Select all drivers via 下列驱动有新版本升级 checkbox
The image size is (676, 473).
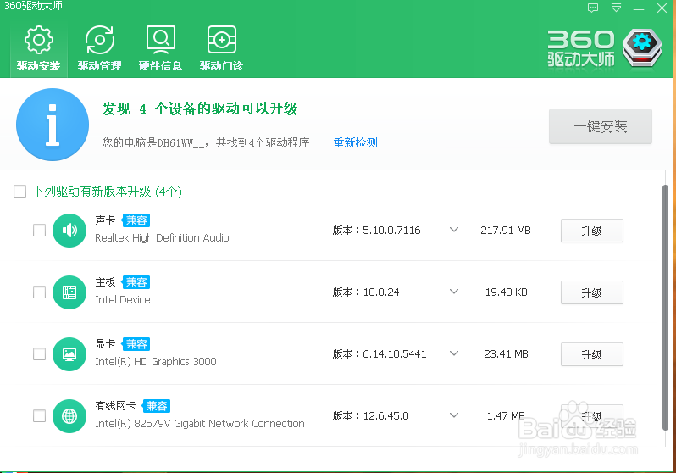(19, 192)
